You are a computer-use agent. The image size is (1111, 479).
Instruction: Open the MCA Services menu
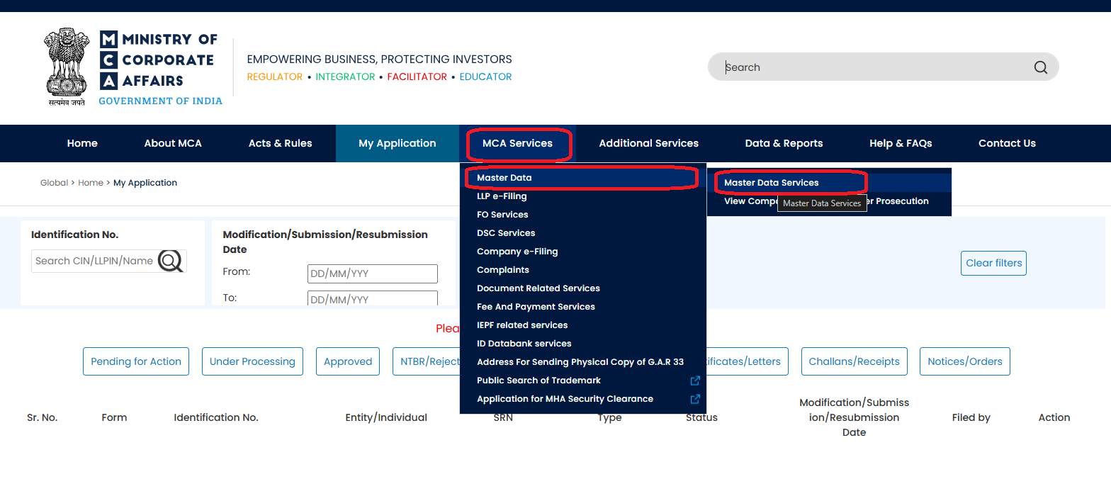[517, 143]
